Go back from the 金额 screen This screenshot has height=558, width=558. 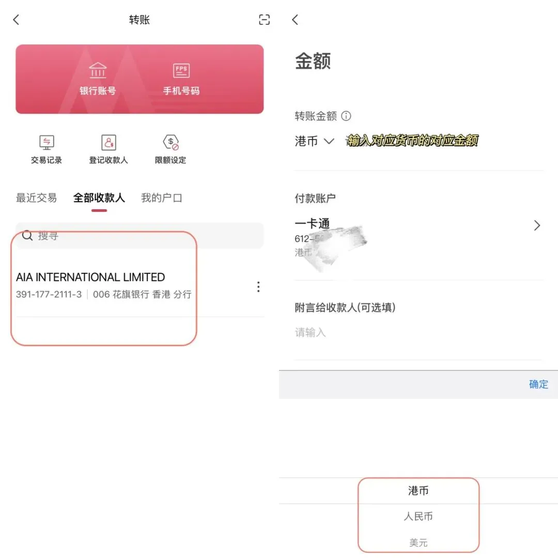click(x=295, y=20)
